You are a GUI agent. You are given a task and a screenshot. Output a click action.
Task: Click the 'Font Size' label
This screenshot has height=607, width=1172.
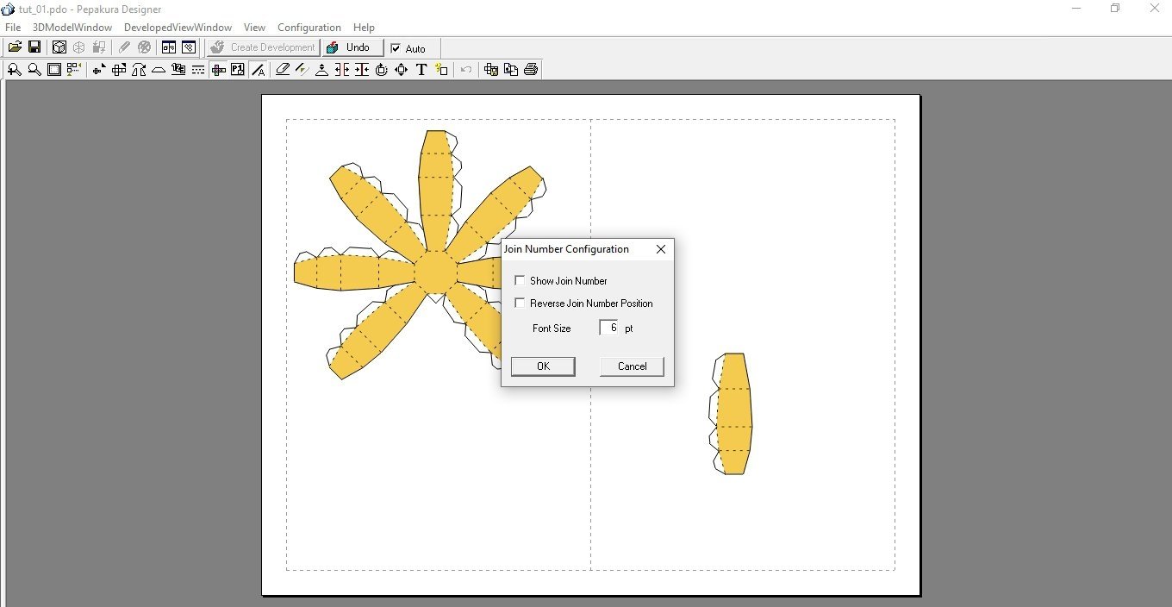552,329
